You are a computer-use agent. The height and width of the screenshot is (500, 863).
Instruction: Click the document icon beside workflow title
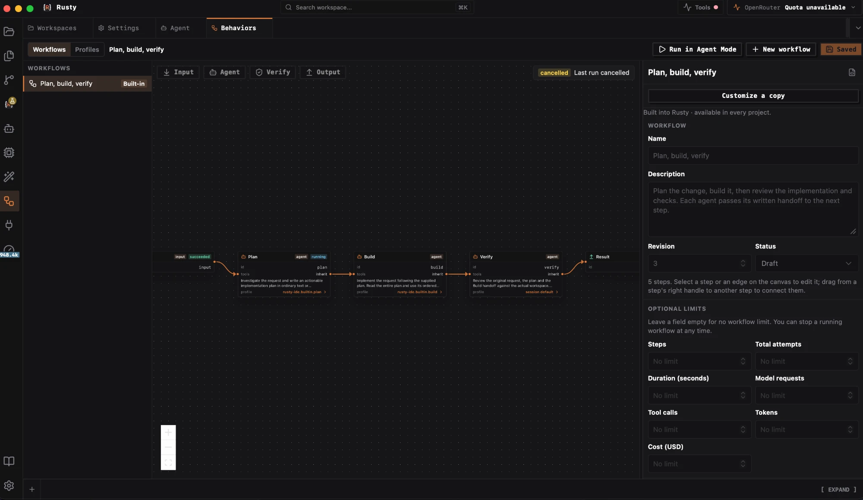[852, 72]
